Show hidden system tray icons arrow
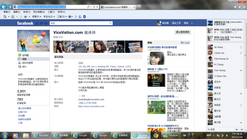The width and height of the screenshot is (247, 139). 213,136
